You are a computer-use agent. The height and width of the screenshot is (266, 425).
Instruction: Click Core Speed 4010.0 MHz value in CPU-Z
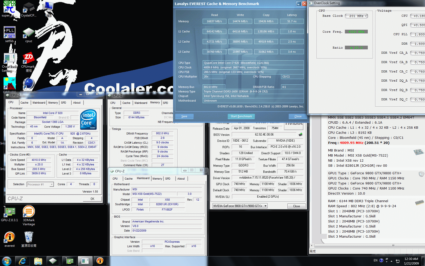point(39,160)
